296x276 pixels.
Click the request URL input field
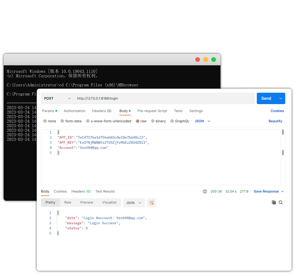pos(164,98)
